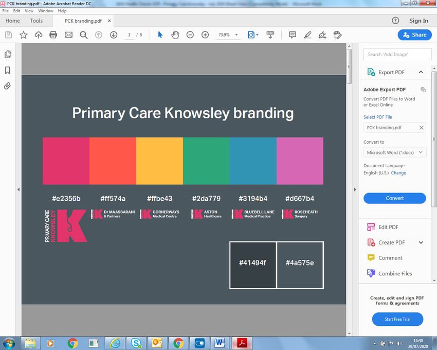Activate the selection arrow tool
Image resolution: width=437 pixels, height=350 pixels.
pos(160,35)
